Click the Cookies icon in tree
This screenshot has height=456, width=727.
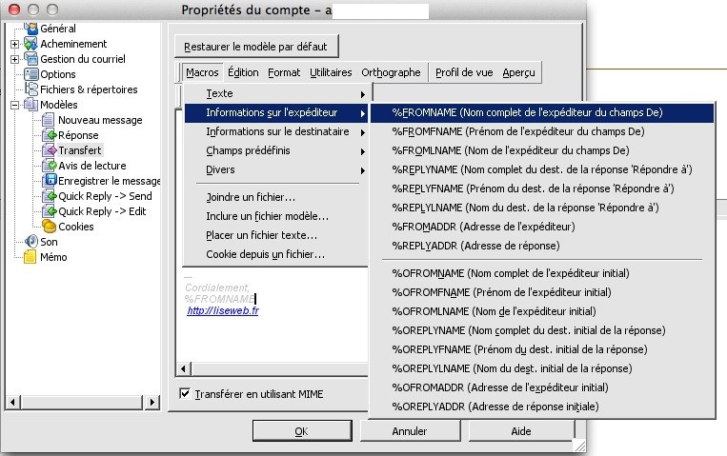tap(49, 227)
